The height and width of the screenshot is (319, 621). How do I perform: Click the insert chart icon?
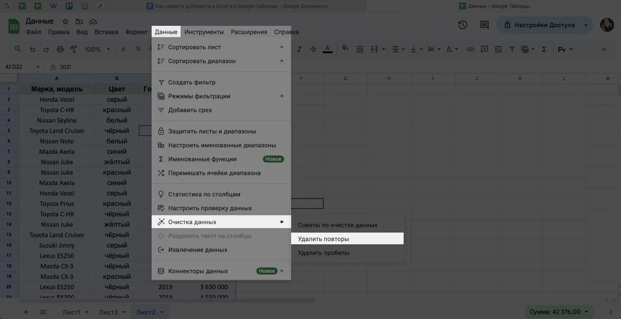(498, 49)
